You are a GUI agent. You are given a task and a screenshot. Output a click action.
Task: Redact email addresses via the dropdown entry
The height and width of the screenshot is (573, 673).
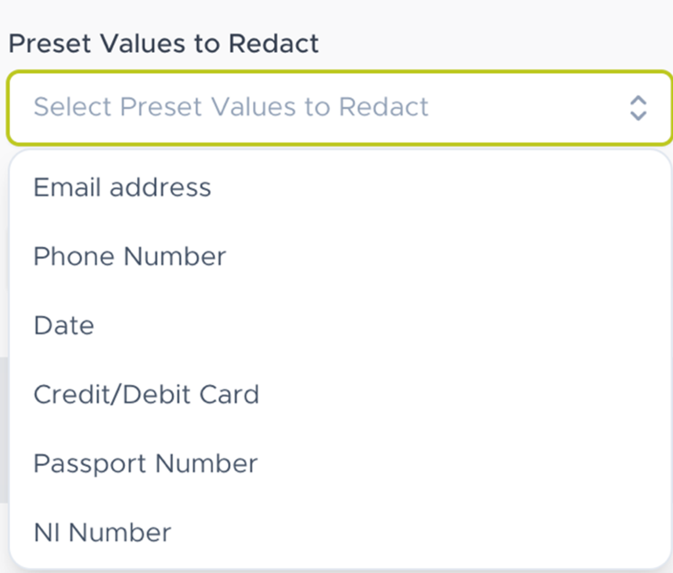[x=122, y=187]
